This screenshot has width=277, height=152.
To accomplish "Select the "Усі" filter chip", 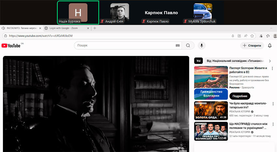I will [198, 61].
